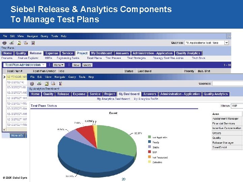The width and height of the screenshot is (243, 182).
Task: Open the My Analytics Profile link
Action: (x=146, y=99)
